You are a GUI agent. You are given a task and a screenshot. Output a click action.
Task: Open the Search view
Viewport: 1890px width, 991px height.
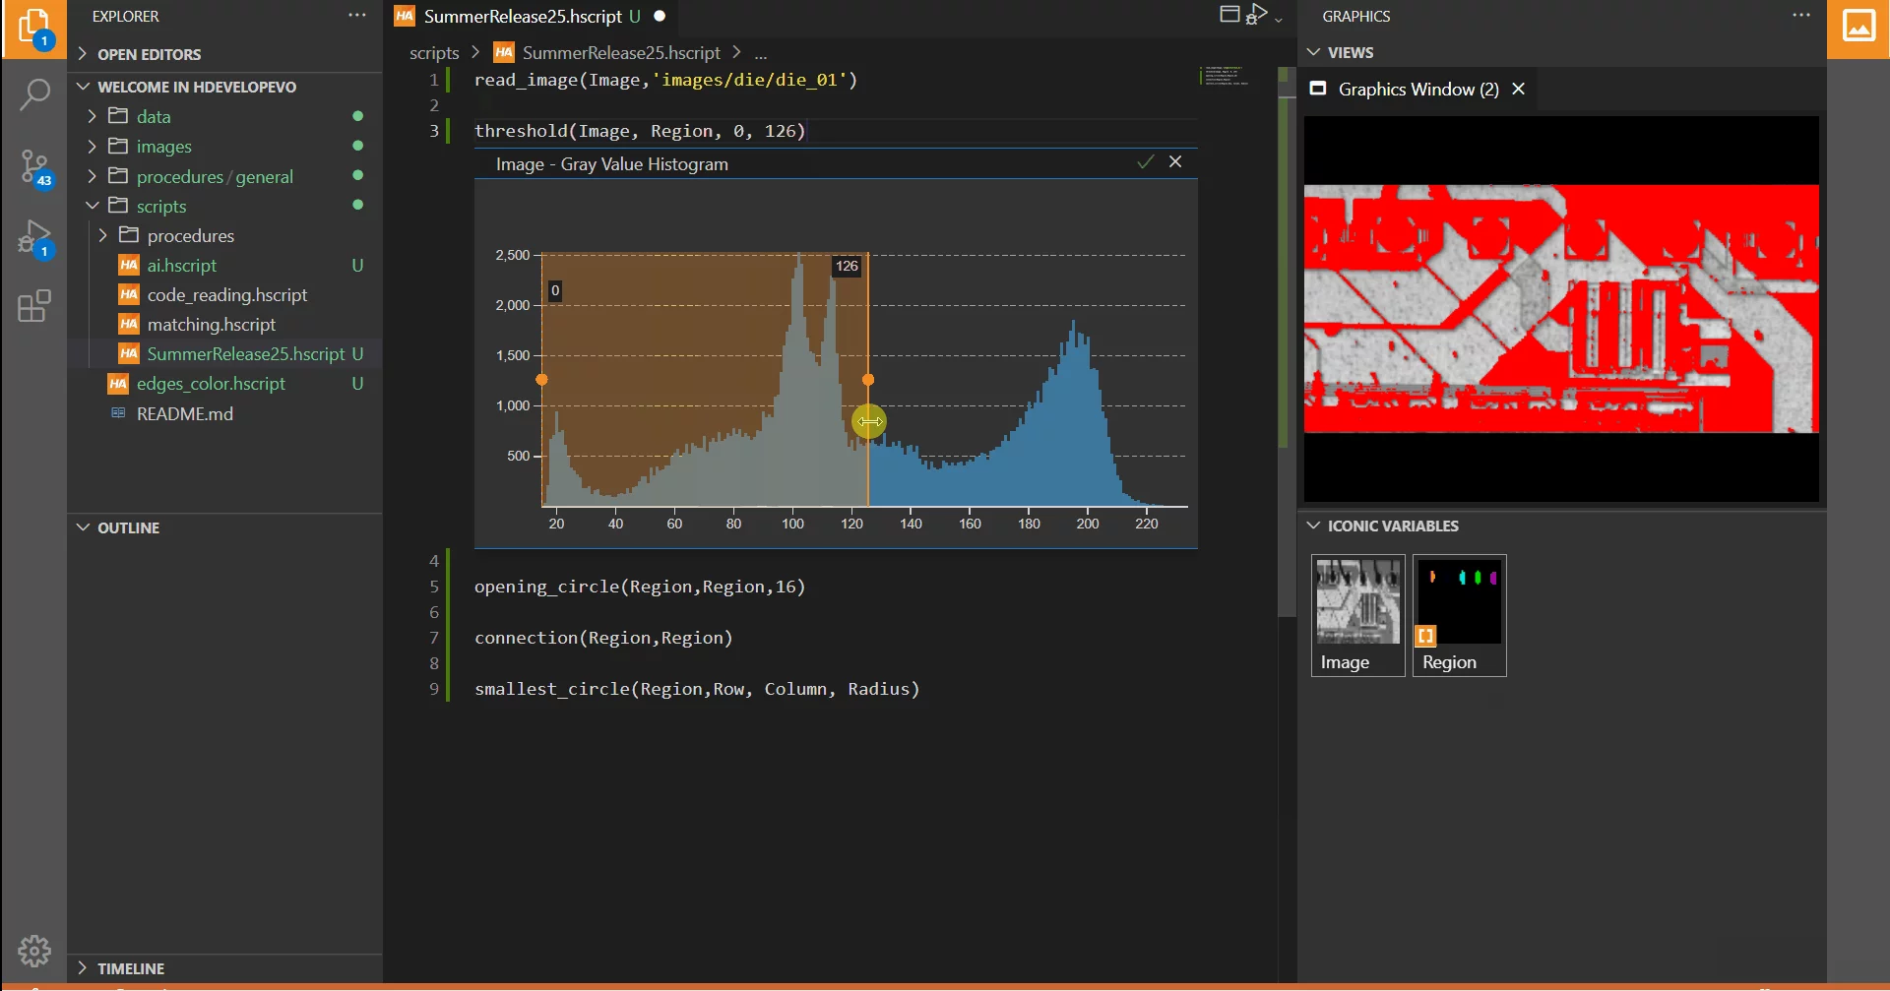[34, 94]
